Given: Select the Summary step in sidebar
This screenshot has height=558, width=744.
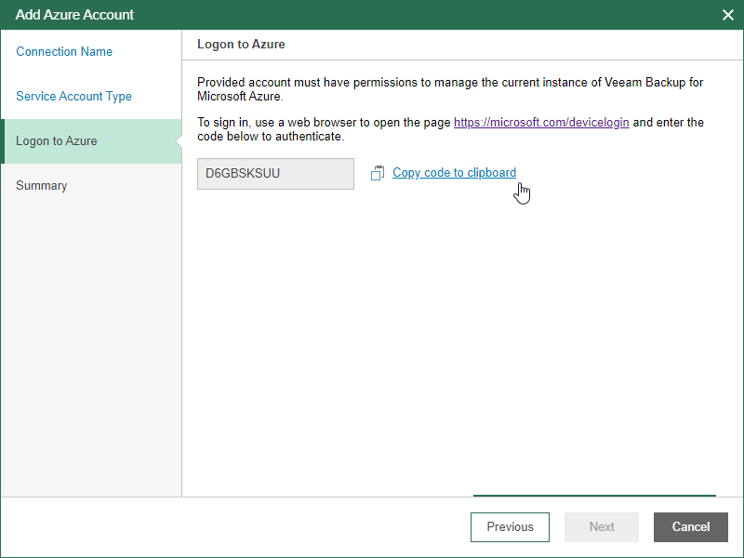Looking at the screenshot, I should click(x=42, y=185).
